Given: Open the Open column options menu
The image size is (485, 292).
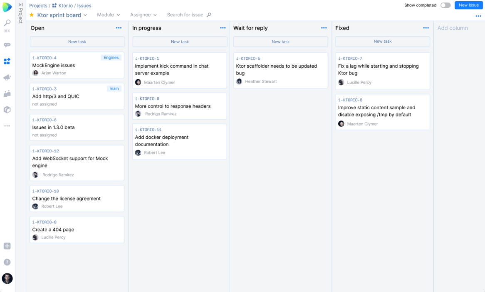Looking at the screenshot, I should coord(119,28).
